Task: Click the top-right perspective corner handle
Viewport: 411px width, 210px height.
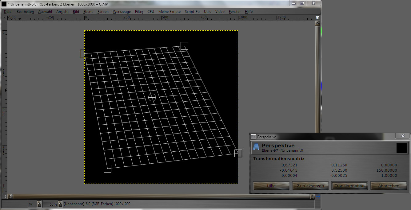Action: click(184, 46)
